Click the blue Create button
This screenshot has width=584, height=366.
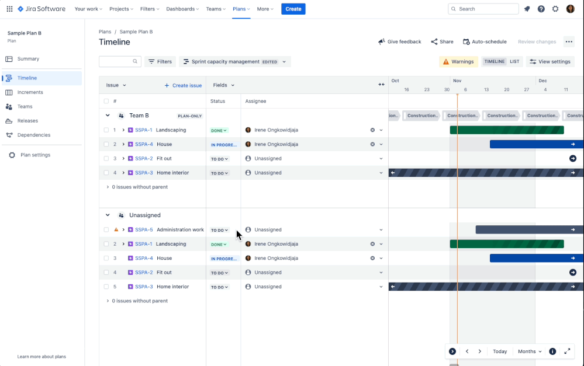coord(293,9)
